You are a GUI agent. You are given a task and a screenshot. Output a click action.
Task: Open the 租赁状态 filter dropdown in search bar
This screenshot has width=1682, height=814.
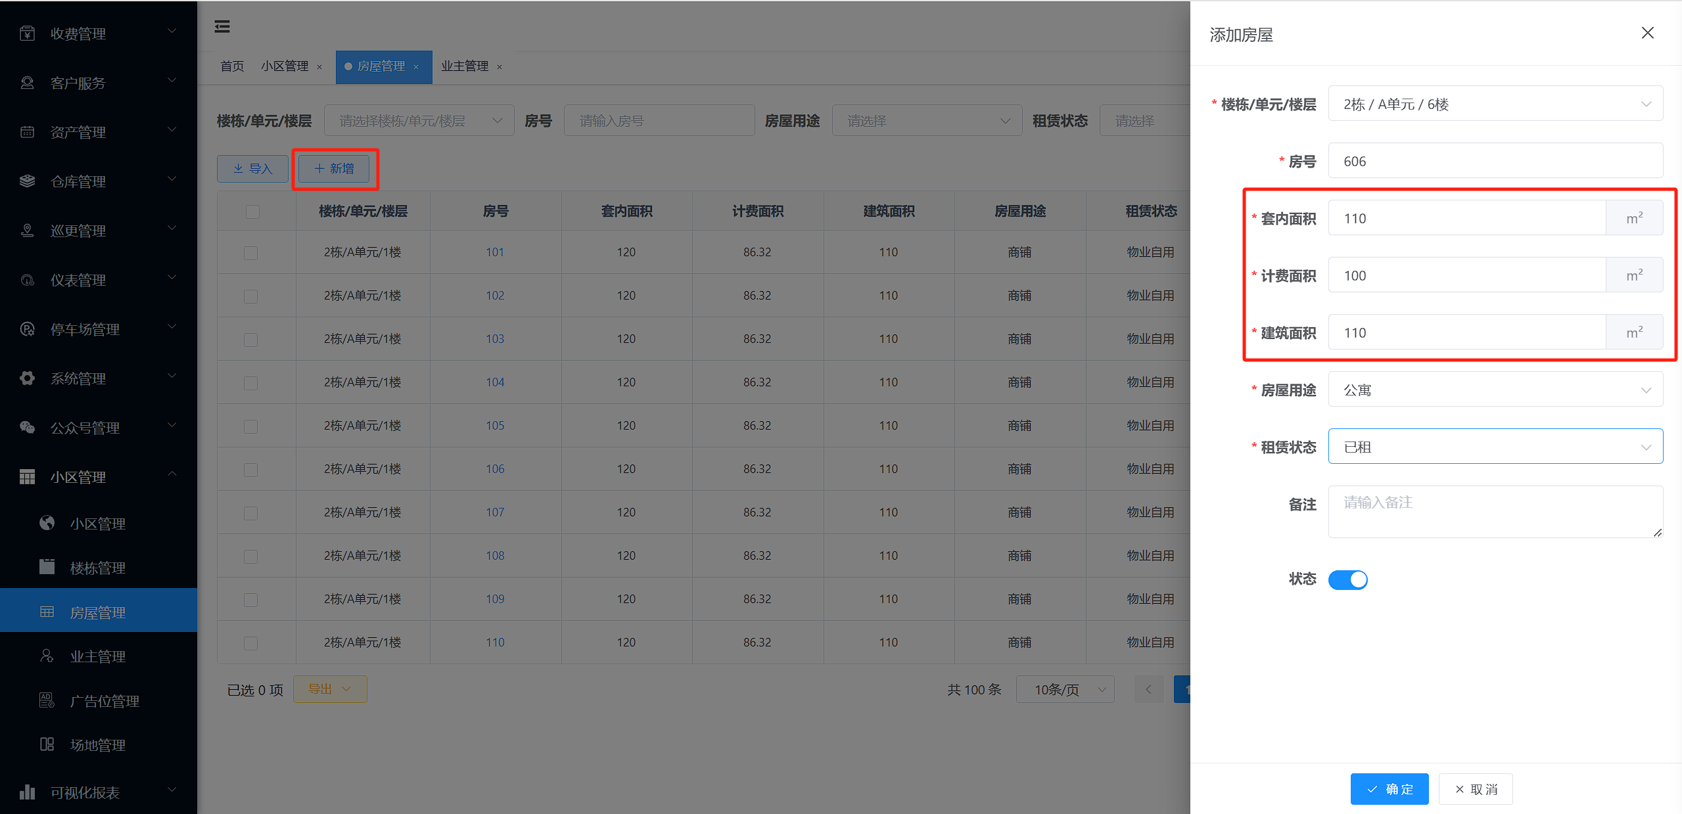pos(1145,121)
